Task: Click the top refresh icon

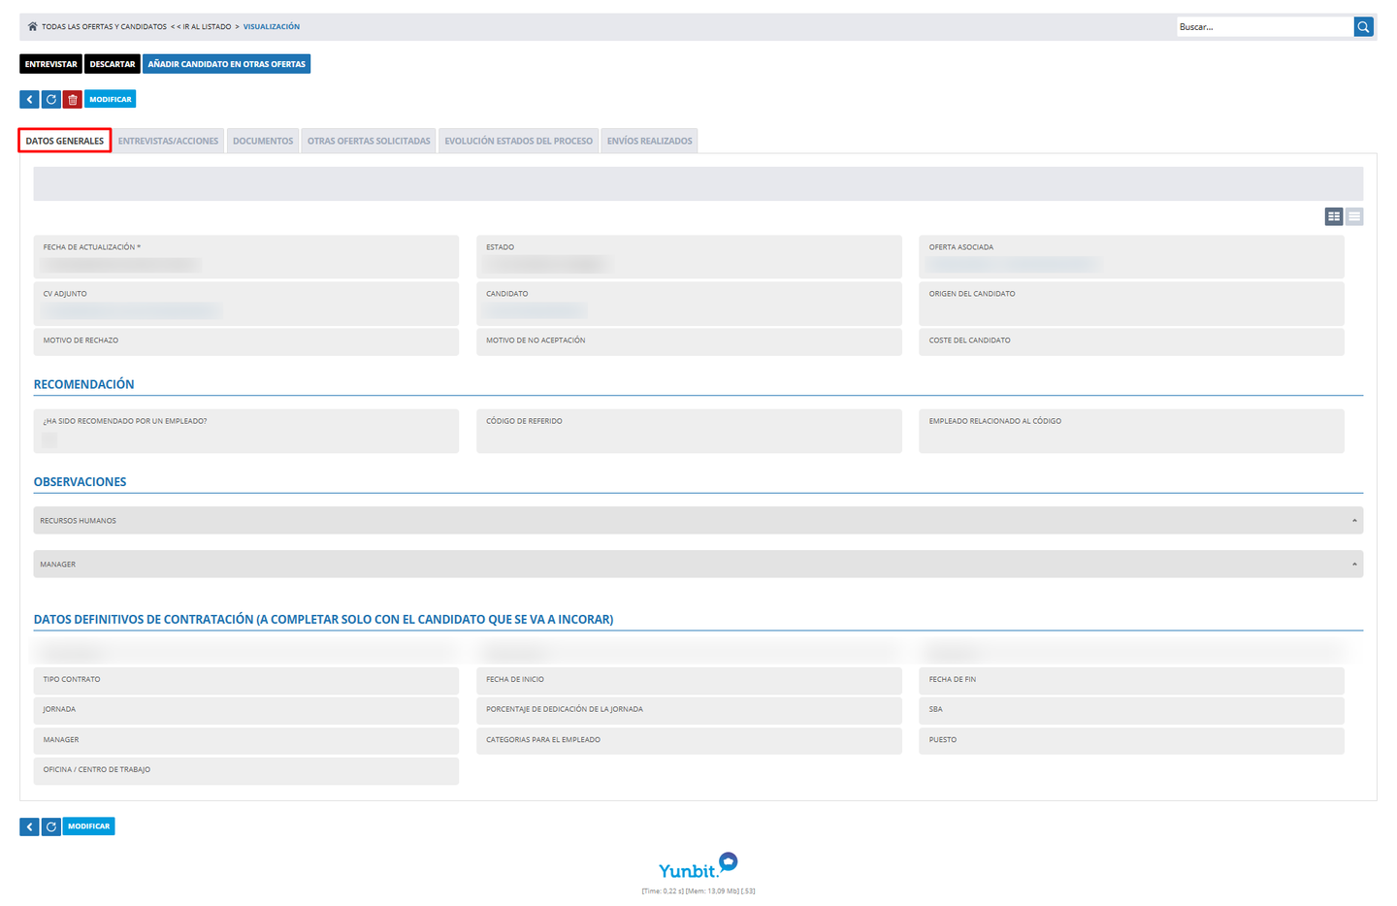Action: point(51,99)
